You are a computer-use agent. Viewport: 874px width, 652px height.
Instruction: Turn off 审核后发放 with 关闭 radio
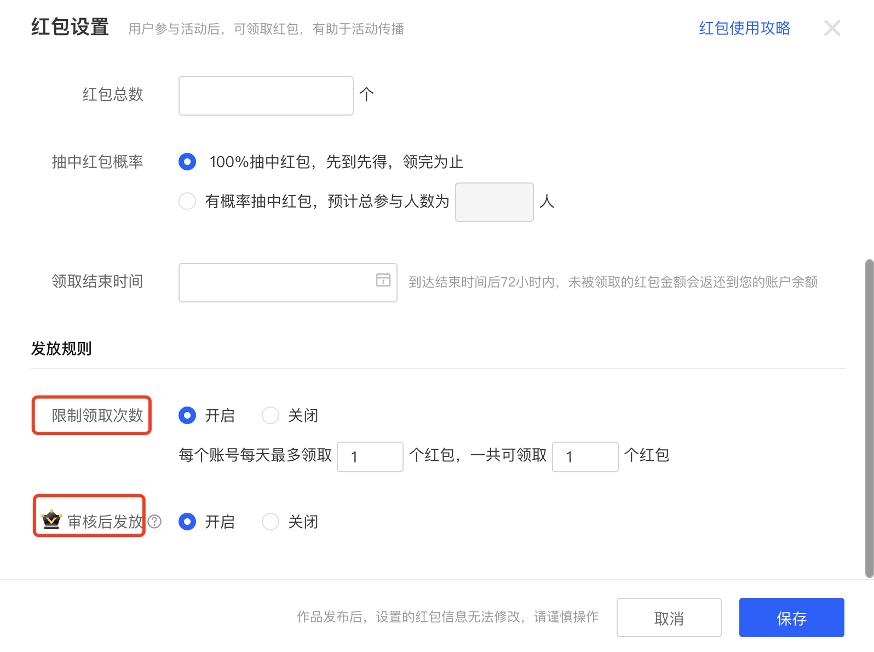point(271,522)
